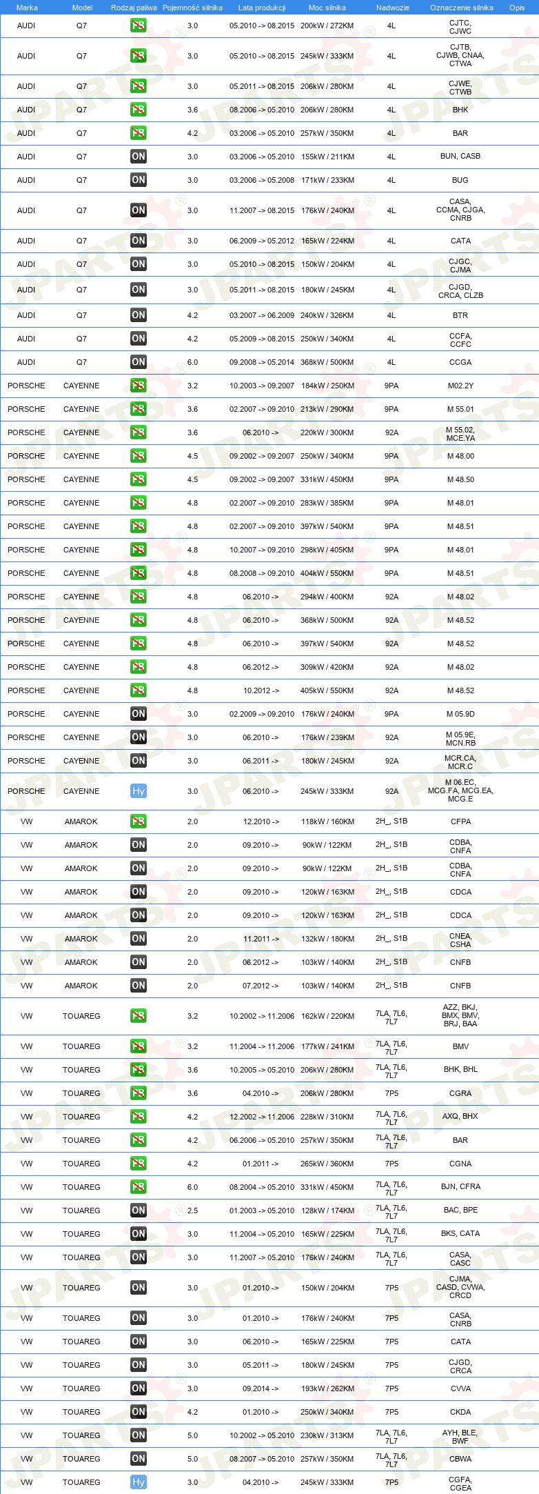The width and height of the screenshot is (539, 1494).
Task: Click power value 240kW / 326KM
Action: click(x=327, y=315)
